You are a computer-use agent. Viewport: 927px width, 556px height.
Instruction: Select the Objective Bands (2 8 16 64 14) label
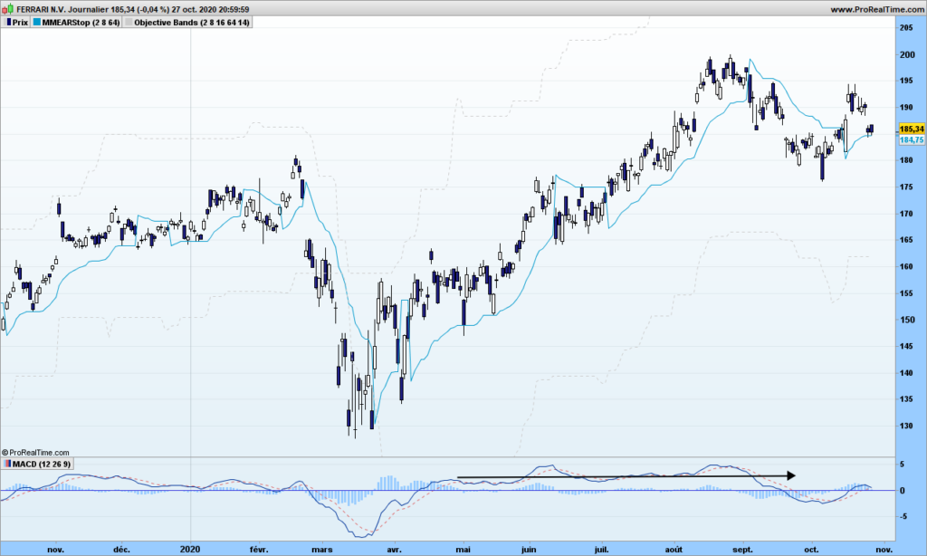click(192, 23)
